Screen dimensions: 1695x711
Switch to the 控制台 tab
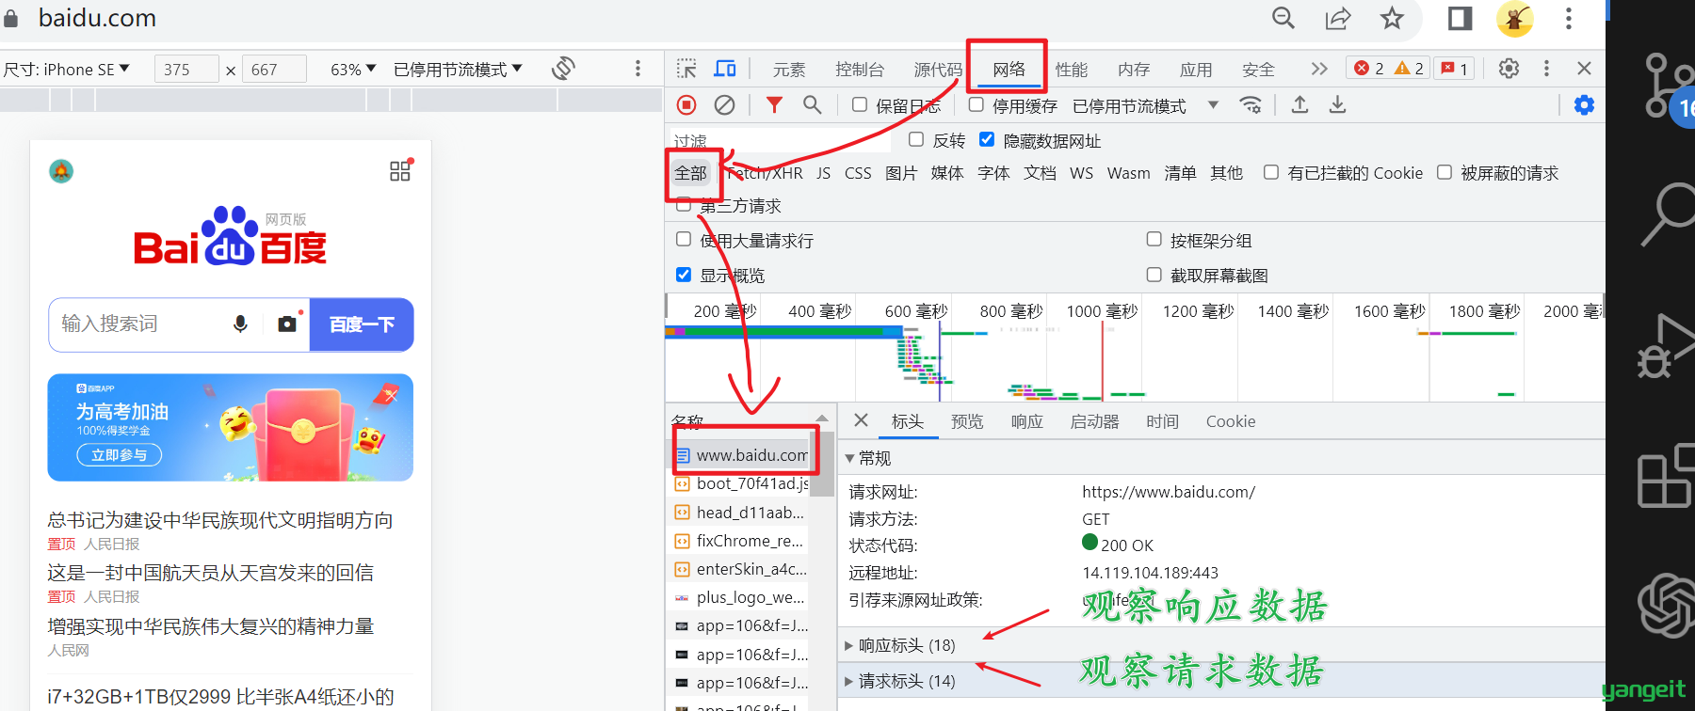tap(860, 70)
